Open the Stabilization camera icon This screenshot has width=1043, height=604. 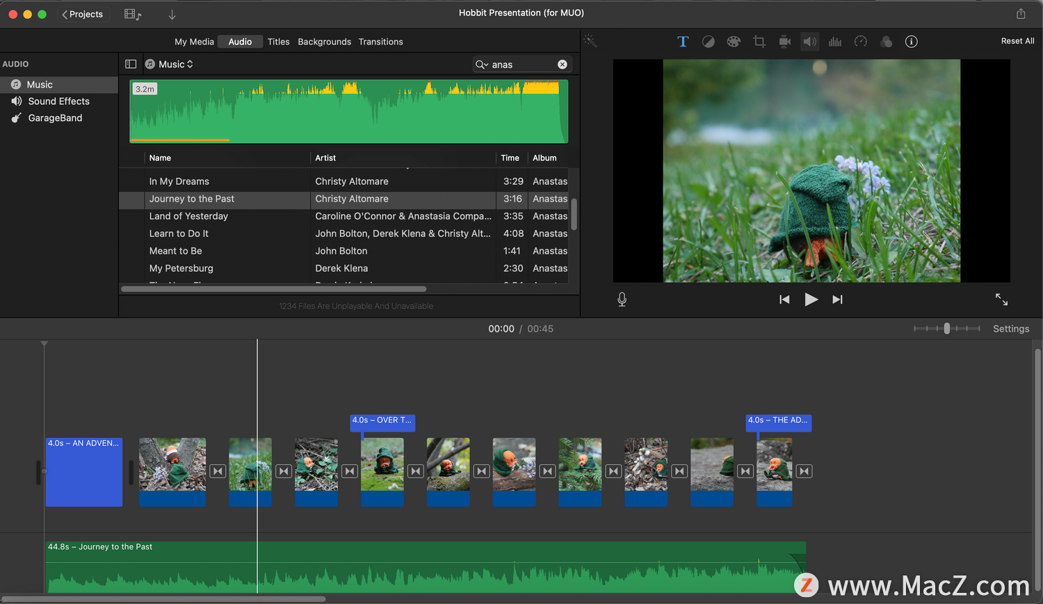point(784,42)
